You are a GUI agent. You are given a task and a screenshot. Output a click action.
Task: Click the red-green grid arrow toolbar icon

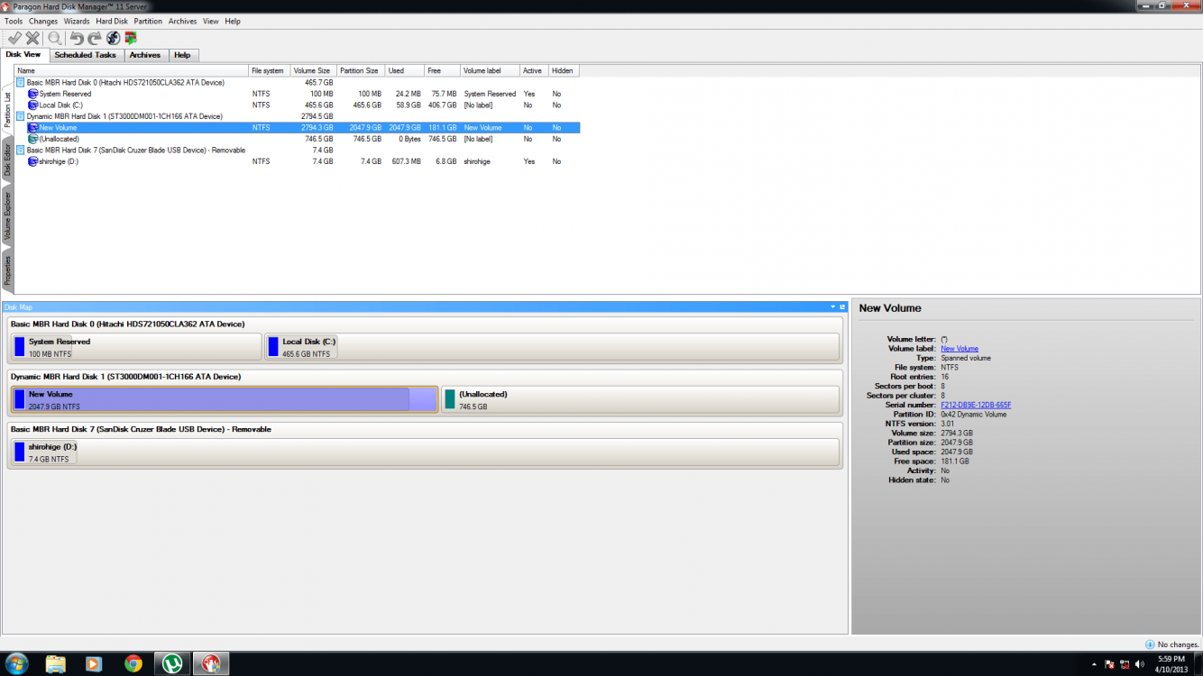(x=131, y=38)
